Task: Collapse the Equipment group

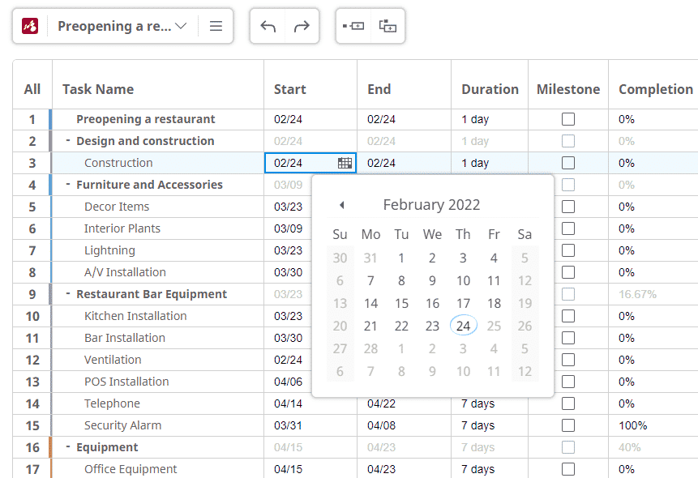Action: pyautogui.click(x=67, y=446)
